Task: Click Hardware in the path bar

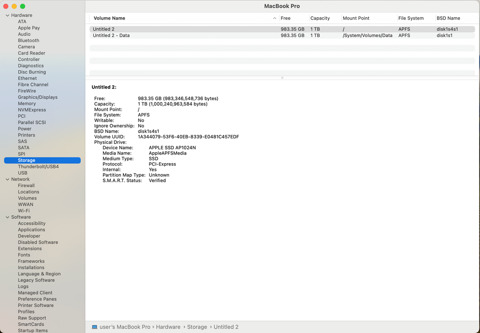Action: (x=168, y=327)
